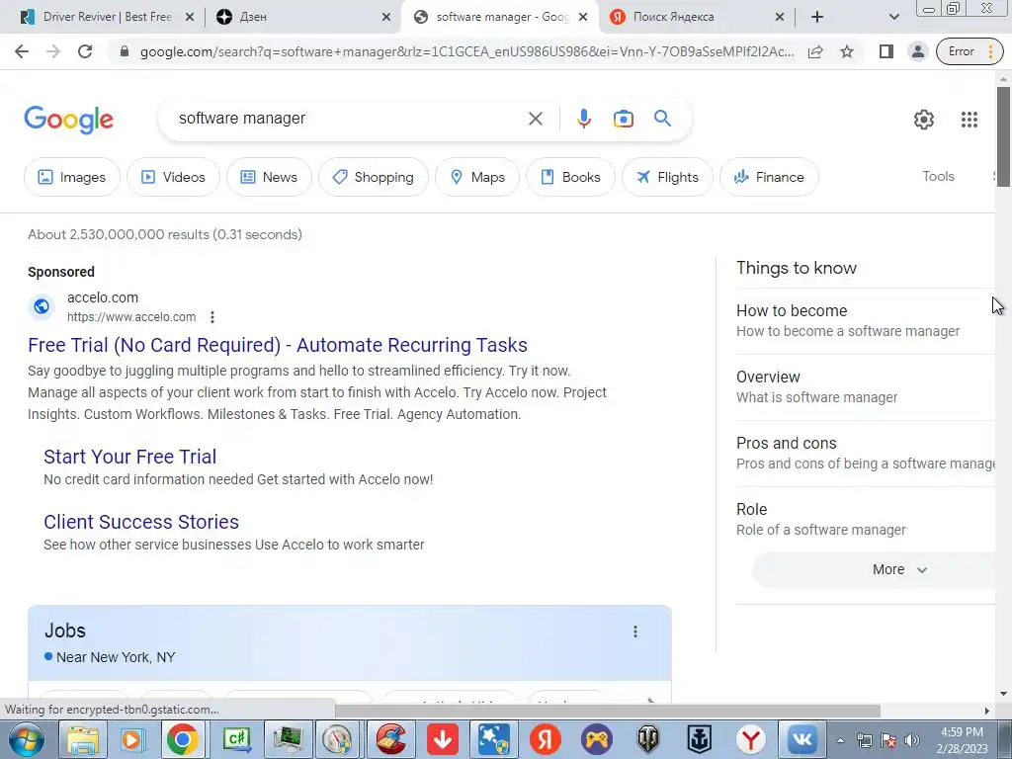Show hidden system tray icons
The image size is (1012, 759).
point(840,740)
